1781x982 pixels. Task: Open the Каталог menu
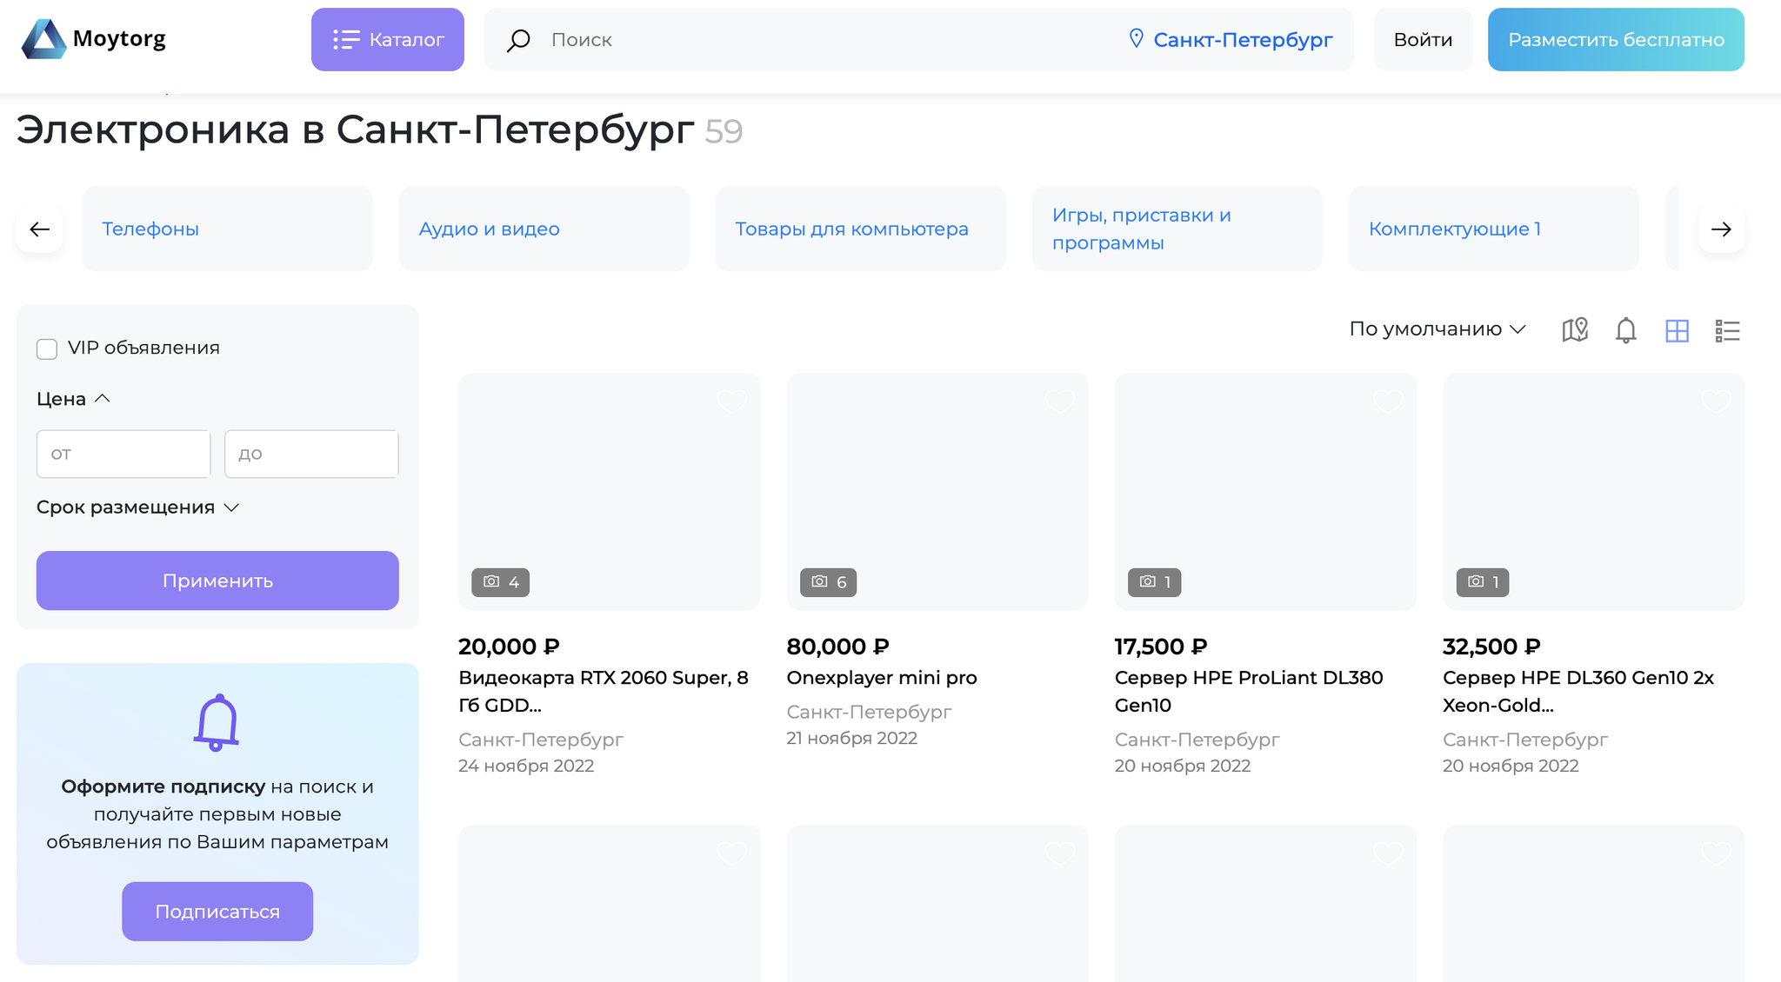[x=388, y=40]
